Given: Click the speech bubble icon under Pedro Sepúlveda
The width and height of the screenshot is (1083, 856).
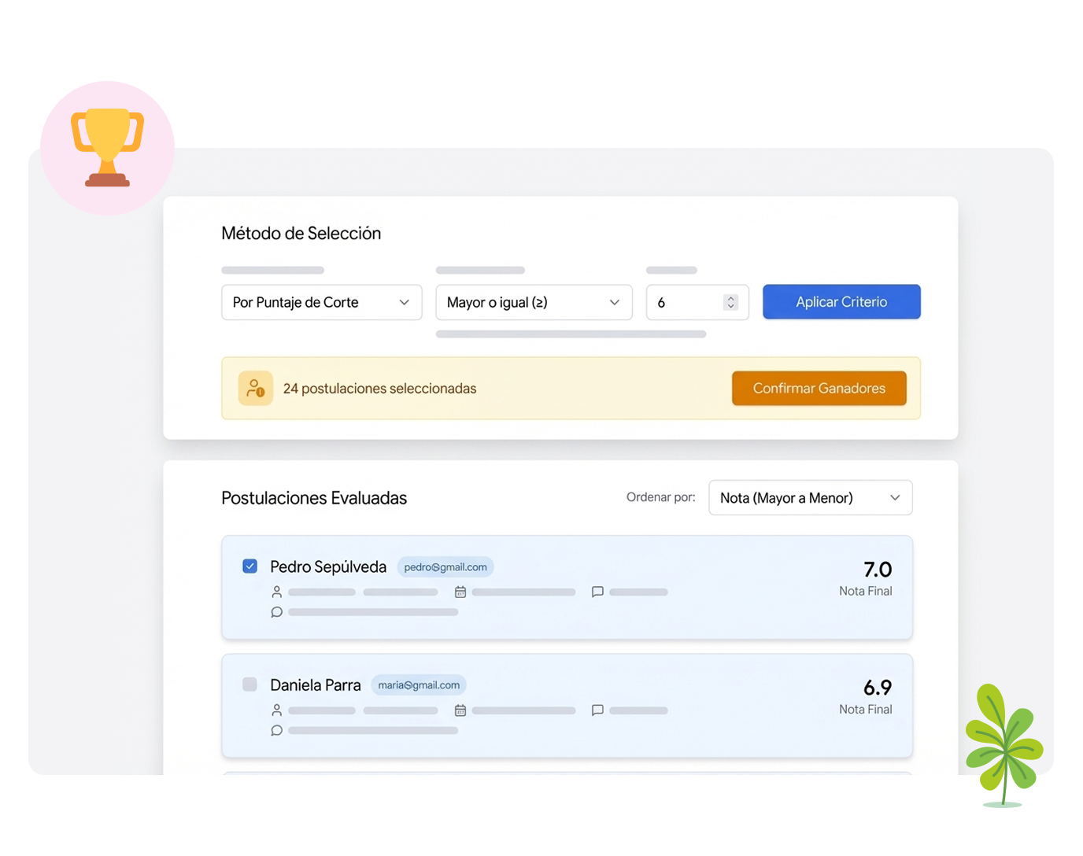Looking at the screenshot, I should [276, 612].
